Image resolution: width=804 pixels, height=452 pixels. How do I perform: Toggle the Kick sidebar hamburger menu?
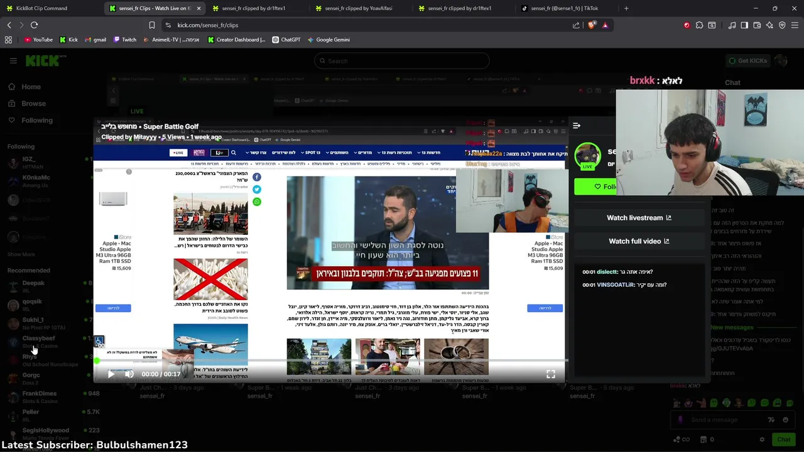(13, 61)
